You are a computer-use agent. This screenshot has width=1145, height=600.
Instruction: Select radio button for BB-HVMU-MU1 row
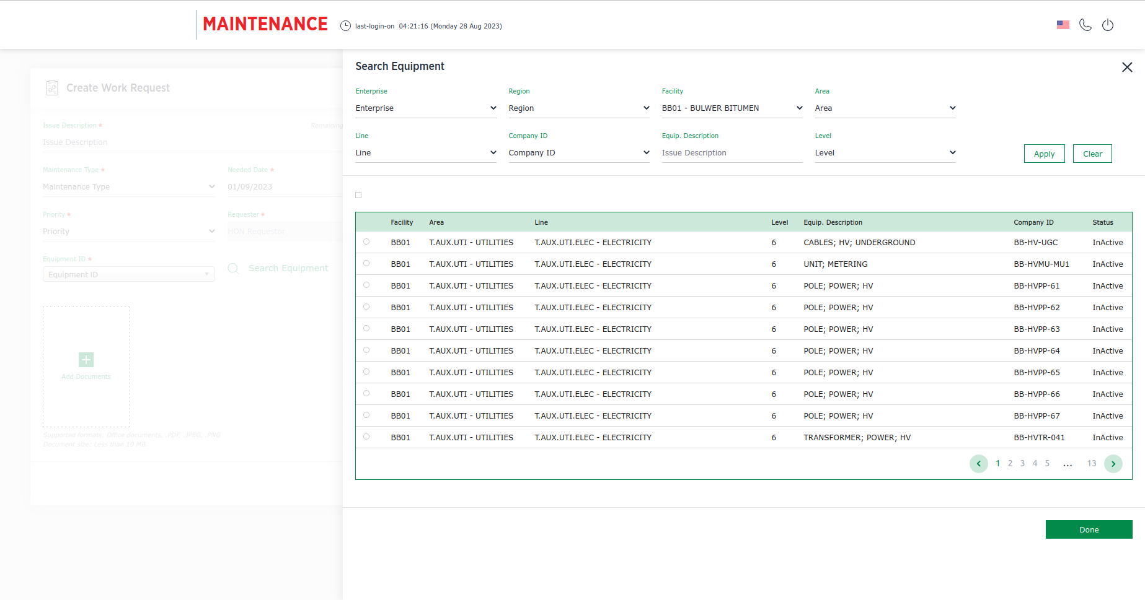pos(366,264)
